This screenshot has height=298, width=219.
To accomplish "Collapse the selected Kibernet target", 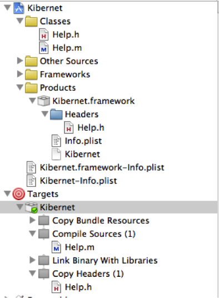I will tap(20, 207).
